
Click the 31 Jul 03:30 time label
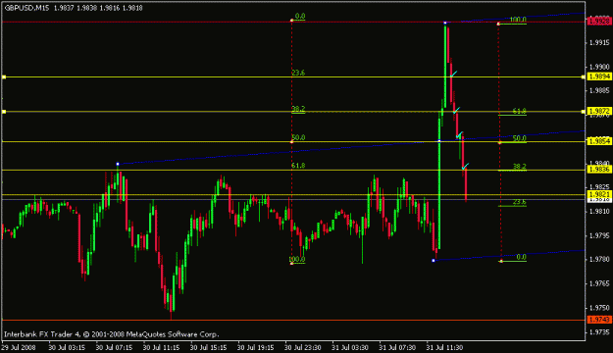350,347
